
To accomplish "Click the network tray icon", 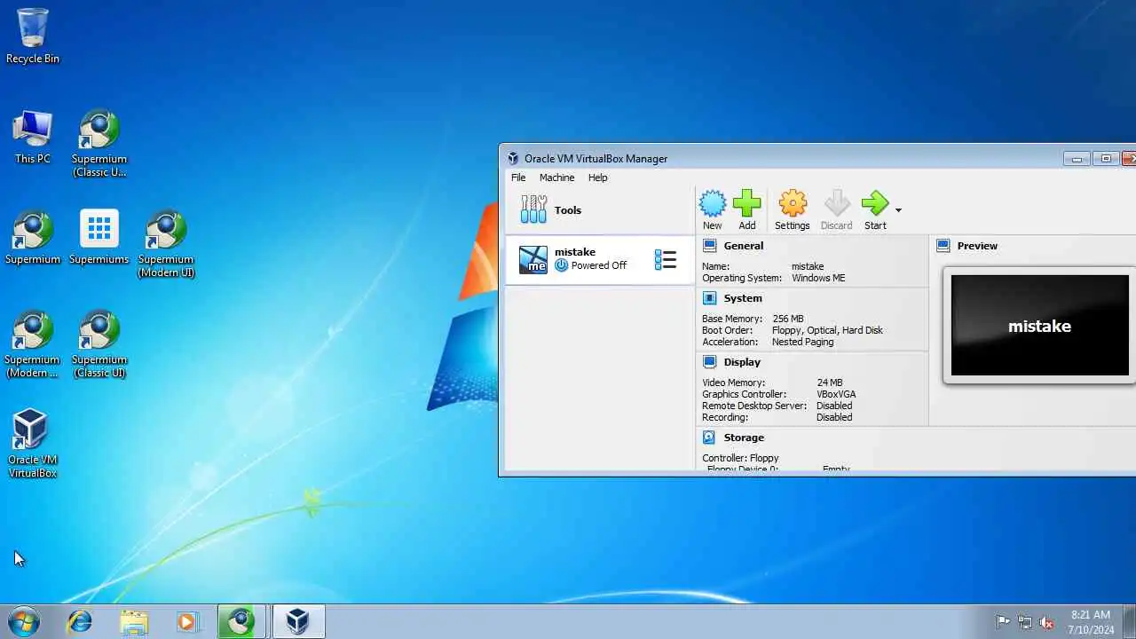I will click(1025, 622).
